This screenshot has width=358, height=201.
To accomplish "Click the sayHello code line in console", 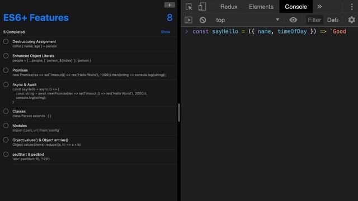I will 269,31.
